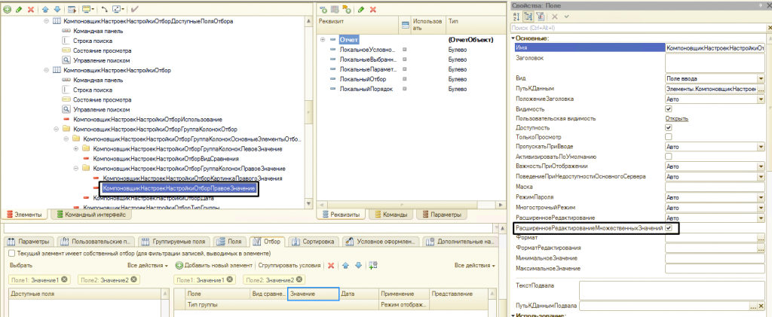The image size is (772, 317).
Task: Select КомпоновщикНастроекНастройкиОтборВидСравнения tree item
Action: click(x=166, y=159)
